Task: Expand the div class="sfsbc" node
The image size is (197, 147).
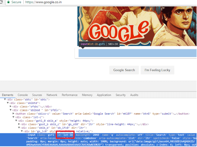Action: pos(11,106)
